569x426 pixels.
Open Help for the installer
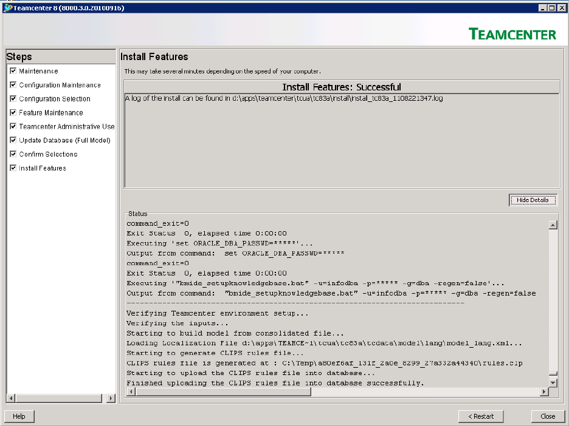[x=19, y=416]
